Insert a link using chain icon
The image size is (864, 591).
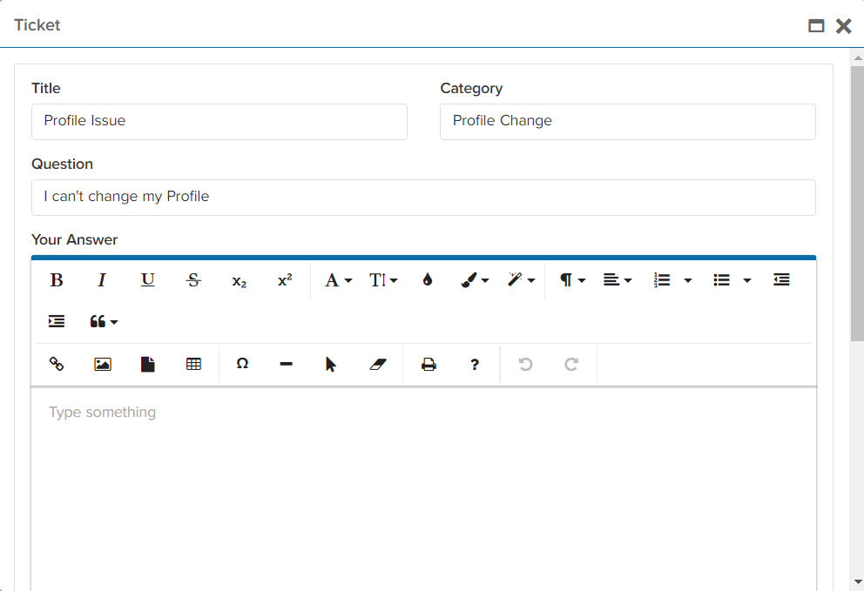click(x=57, y=365)
